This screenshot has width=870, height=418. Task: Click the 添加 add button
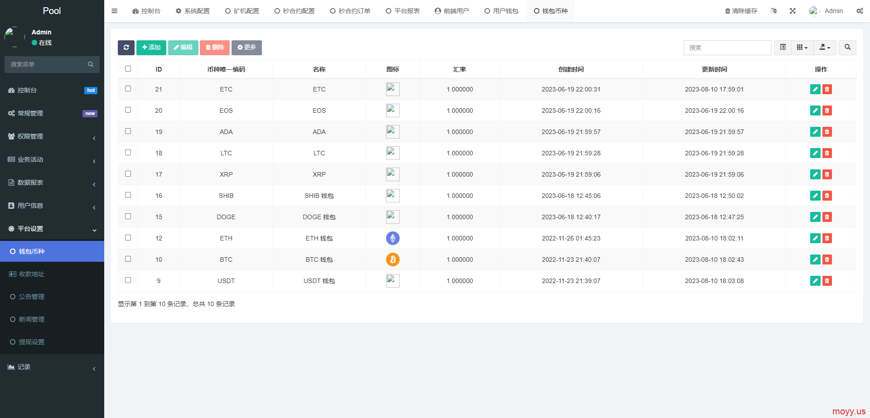tap(151, 48)
